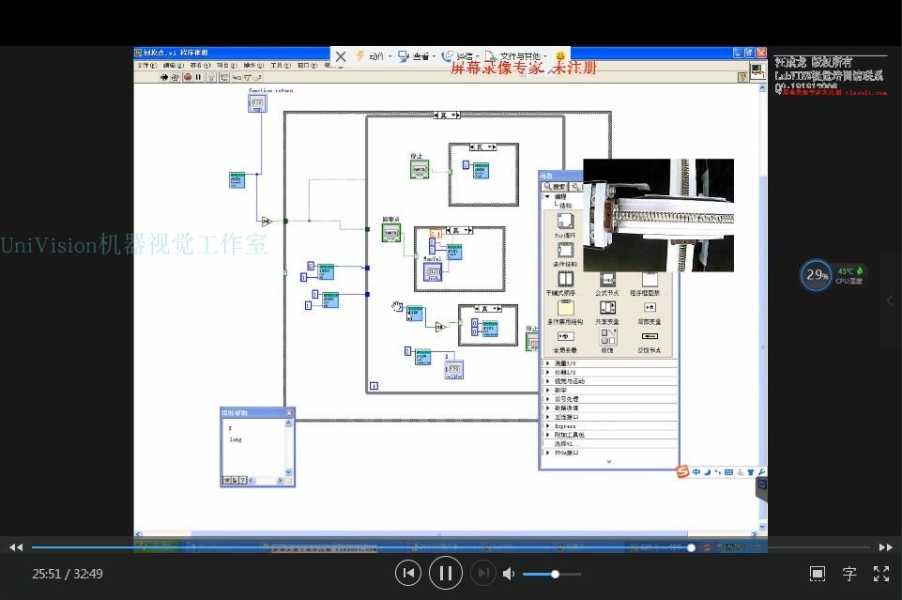902x600 pixels.
Task: Rewind the video with the double-left arrows
Action: tap(16, 547)
